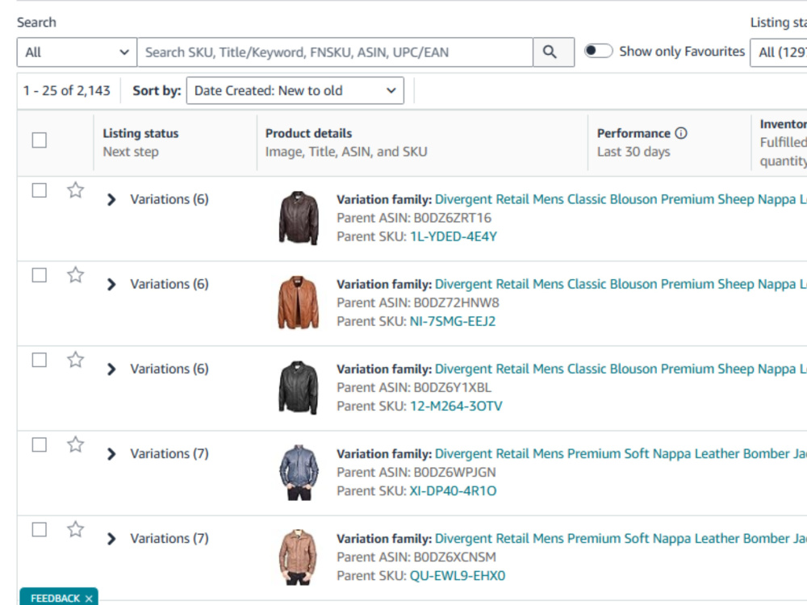The image size is (807, 605).
Task: Open the Feedback tab
Action: [x=55, y=599]
